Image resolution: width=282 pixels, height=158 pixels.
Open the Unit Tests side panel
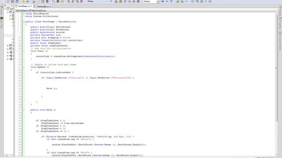click(x=2, y=22)
